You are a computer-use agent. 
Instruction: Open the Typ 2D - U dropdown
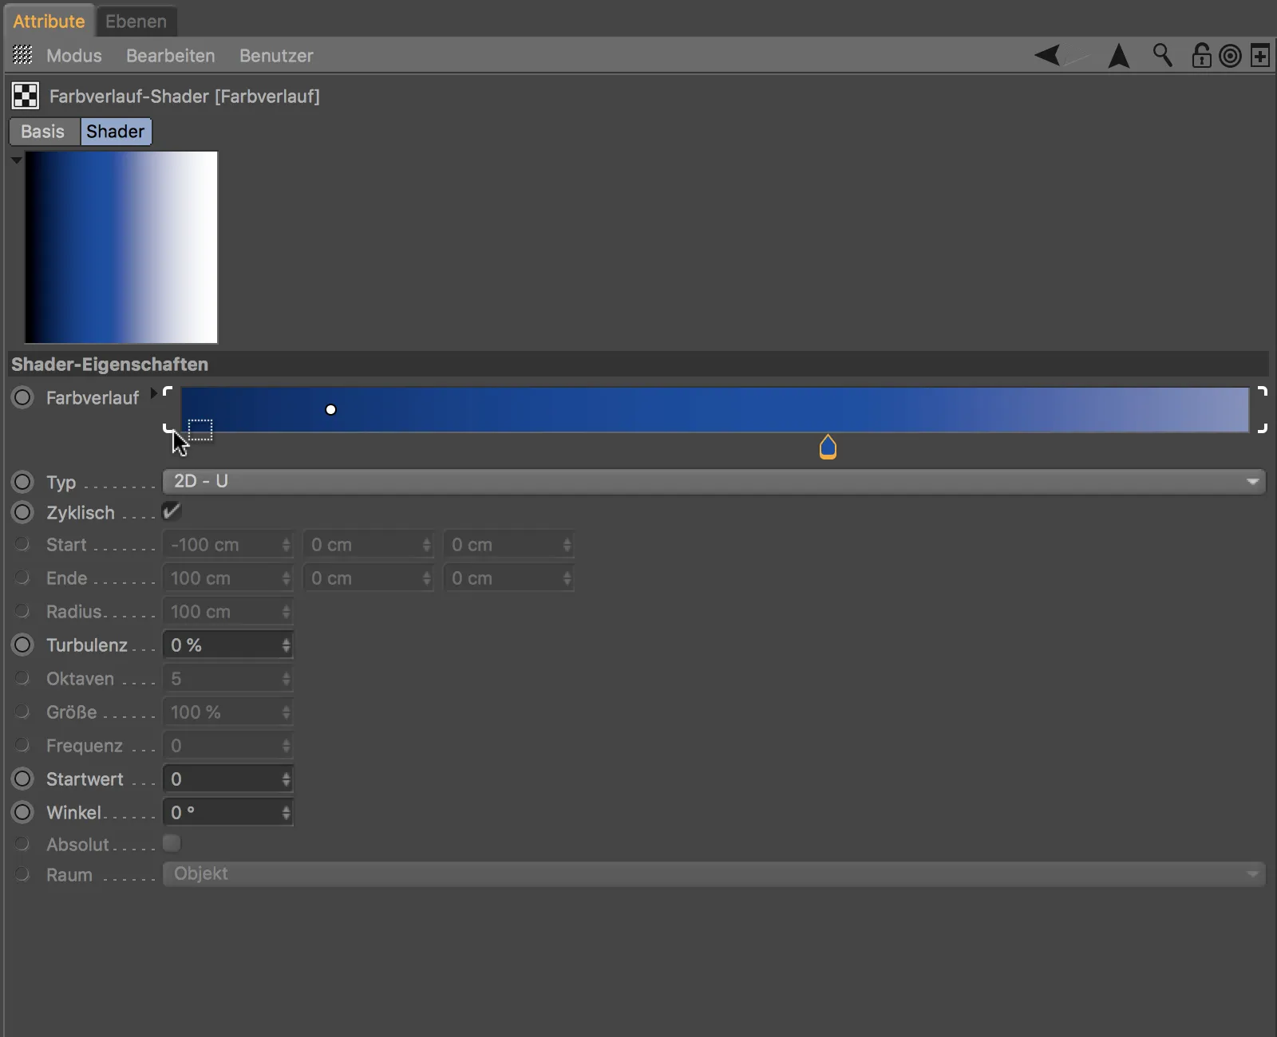point(714,482)
